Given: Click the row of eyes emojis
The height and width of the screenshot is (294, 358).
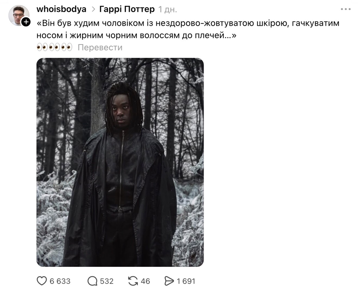Looking at the screenshot, I should [54, 47].
